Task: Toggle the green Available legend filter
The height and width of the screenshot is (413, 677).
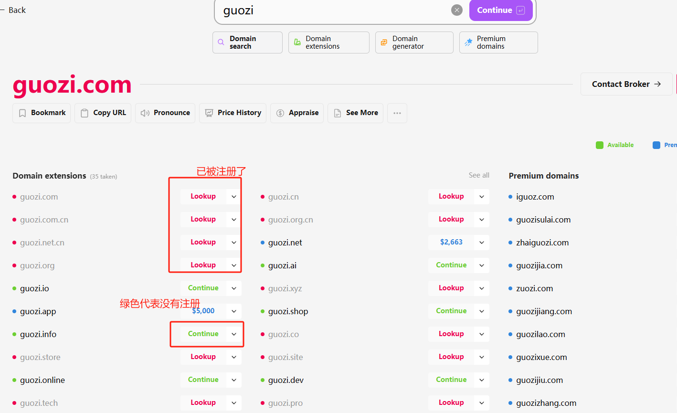Action: [x=600, y=145]
